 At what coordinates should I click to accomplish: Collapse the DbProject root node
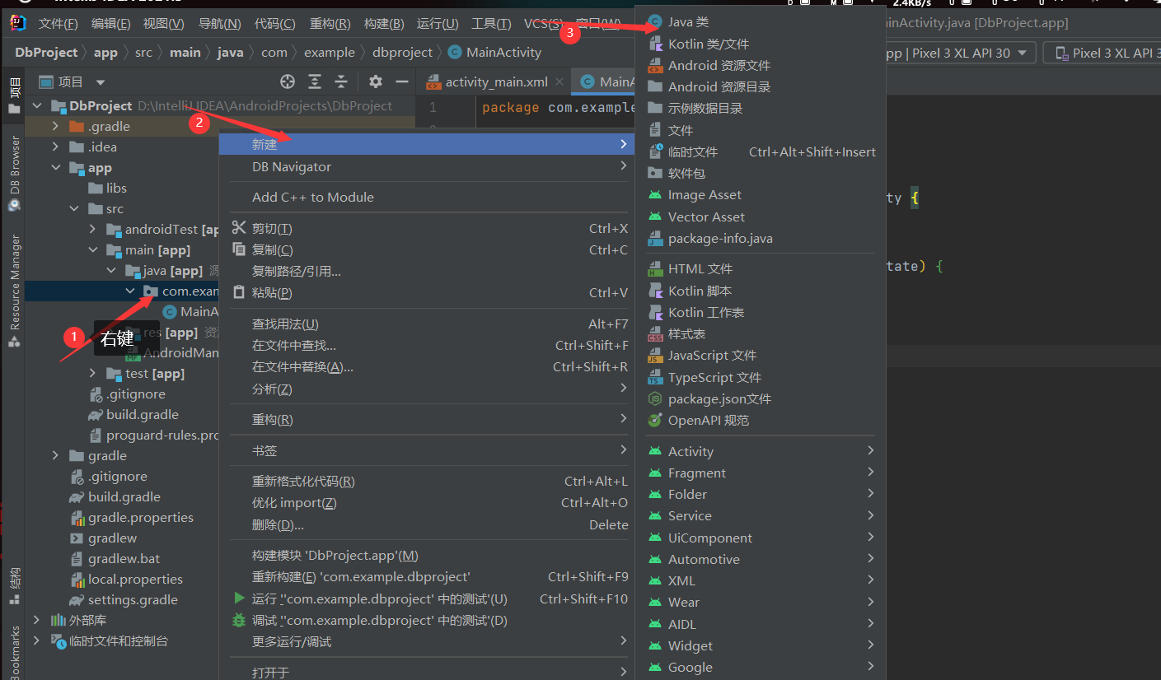37,106
